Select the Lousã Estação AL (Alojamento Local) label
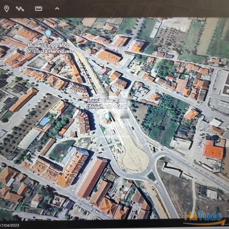The image size is (229, 229). click(x=107, y=104)
